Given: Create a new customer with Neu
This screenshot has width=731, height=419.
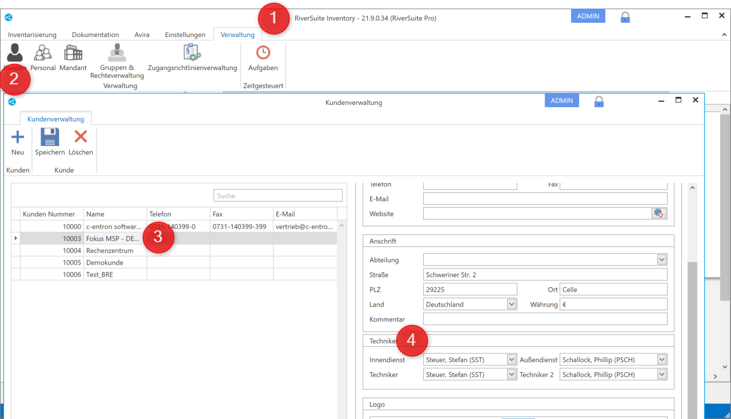Looking at the screenshot, I should point(18,143).
